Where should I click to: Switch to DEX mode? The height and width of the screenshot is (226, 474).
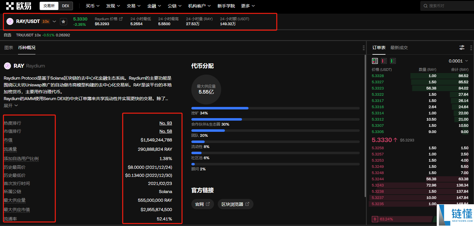coord(66,6)
